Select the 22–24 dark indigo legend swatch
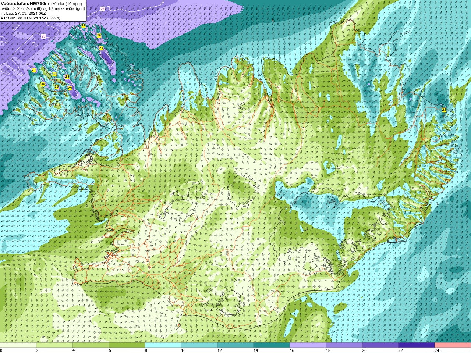471x353 pixels. point(417,345)
